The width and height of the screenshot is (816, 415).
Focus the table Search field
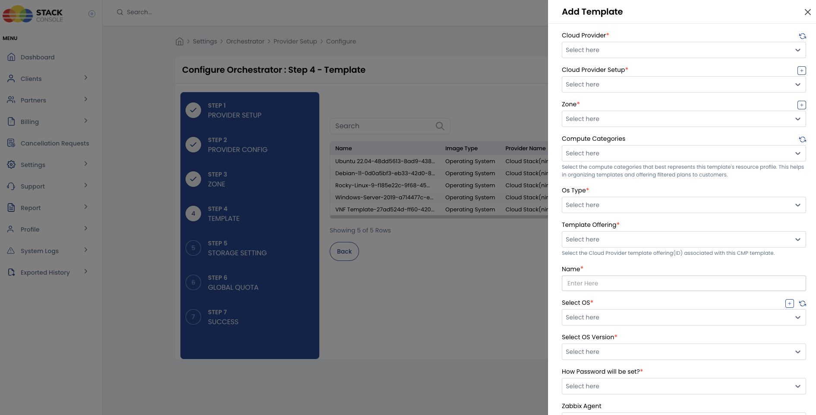[390, 126]
